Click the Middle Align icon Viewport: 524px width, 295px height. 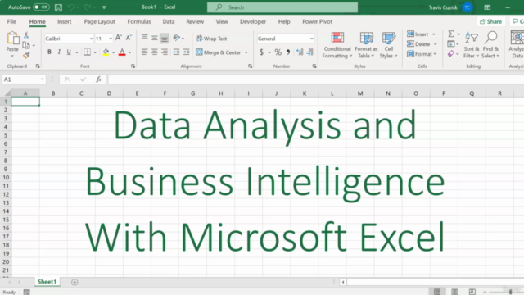[155, 38]
